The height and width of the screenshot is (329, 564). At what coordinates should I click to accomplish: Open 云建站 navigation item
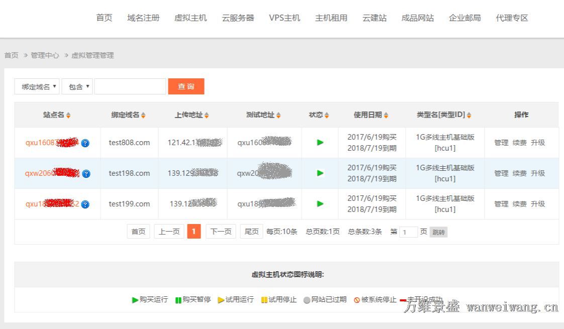click(x=374, y=18)
